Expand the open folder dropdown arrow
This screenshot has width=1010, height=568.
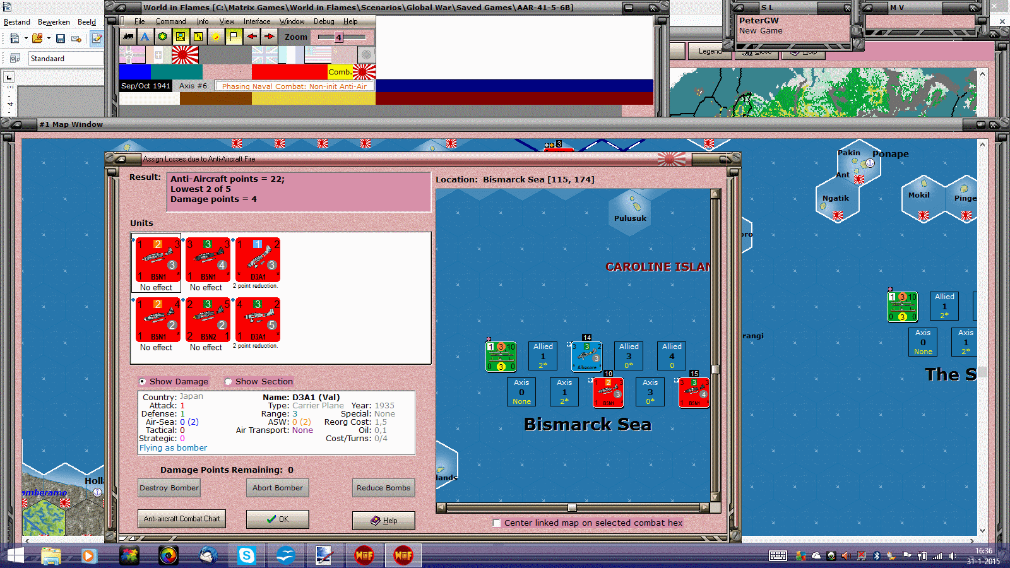tap(49, 38)
